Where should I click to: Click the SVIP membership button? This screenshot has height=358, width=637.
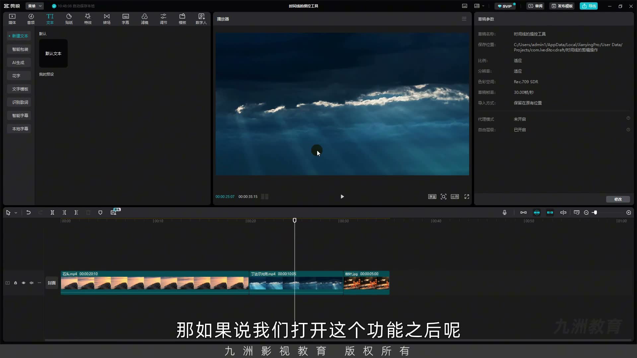point(505,6)
